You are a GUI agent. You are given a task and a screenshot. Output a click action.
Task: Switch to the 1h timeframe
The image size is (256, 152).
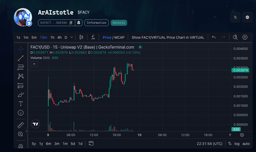pos(52,37)
